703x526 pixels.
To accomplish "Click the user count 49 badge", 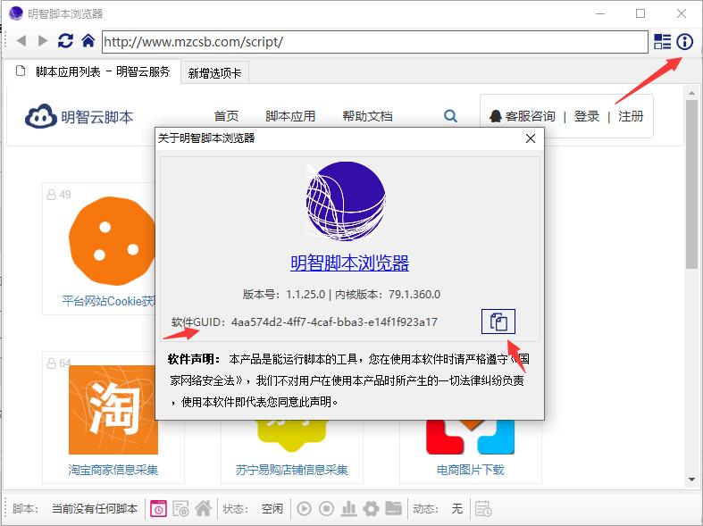I will 59,195.
